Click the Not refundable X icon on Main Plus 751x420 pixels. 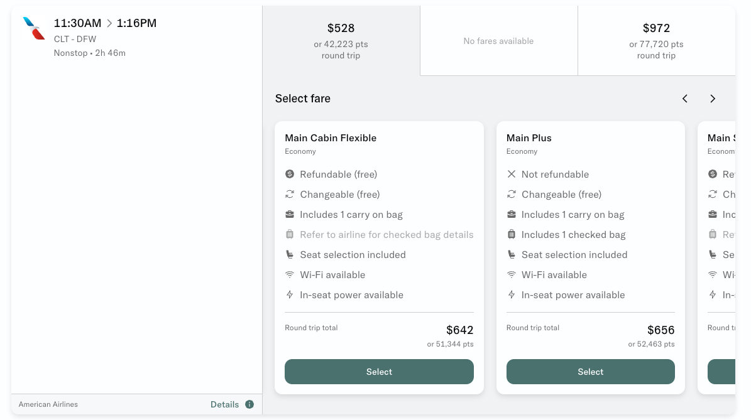coord(511,174)
